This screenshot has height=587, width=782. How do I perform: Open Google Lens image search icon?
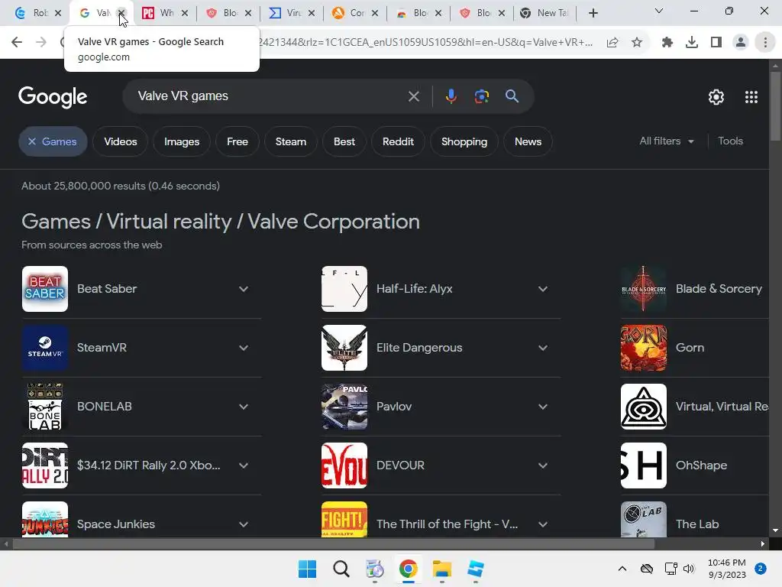(x=482, y=96)
